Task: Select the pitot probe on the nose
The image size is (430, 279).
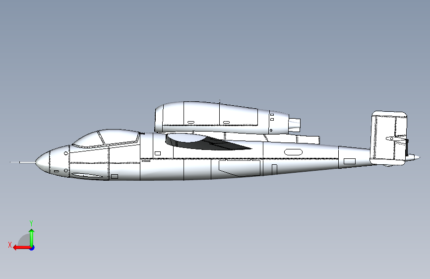Action: click(23, 162)
